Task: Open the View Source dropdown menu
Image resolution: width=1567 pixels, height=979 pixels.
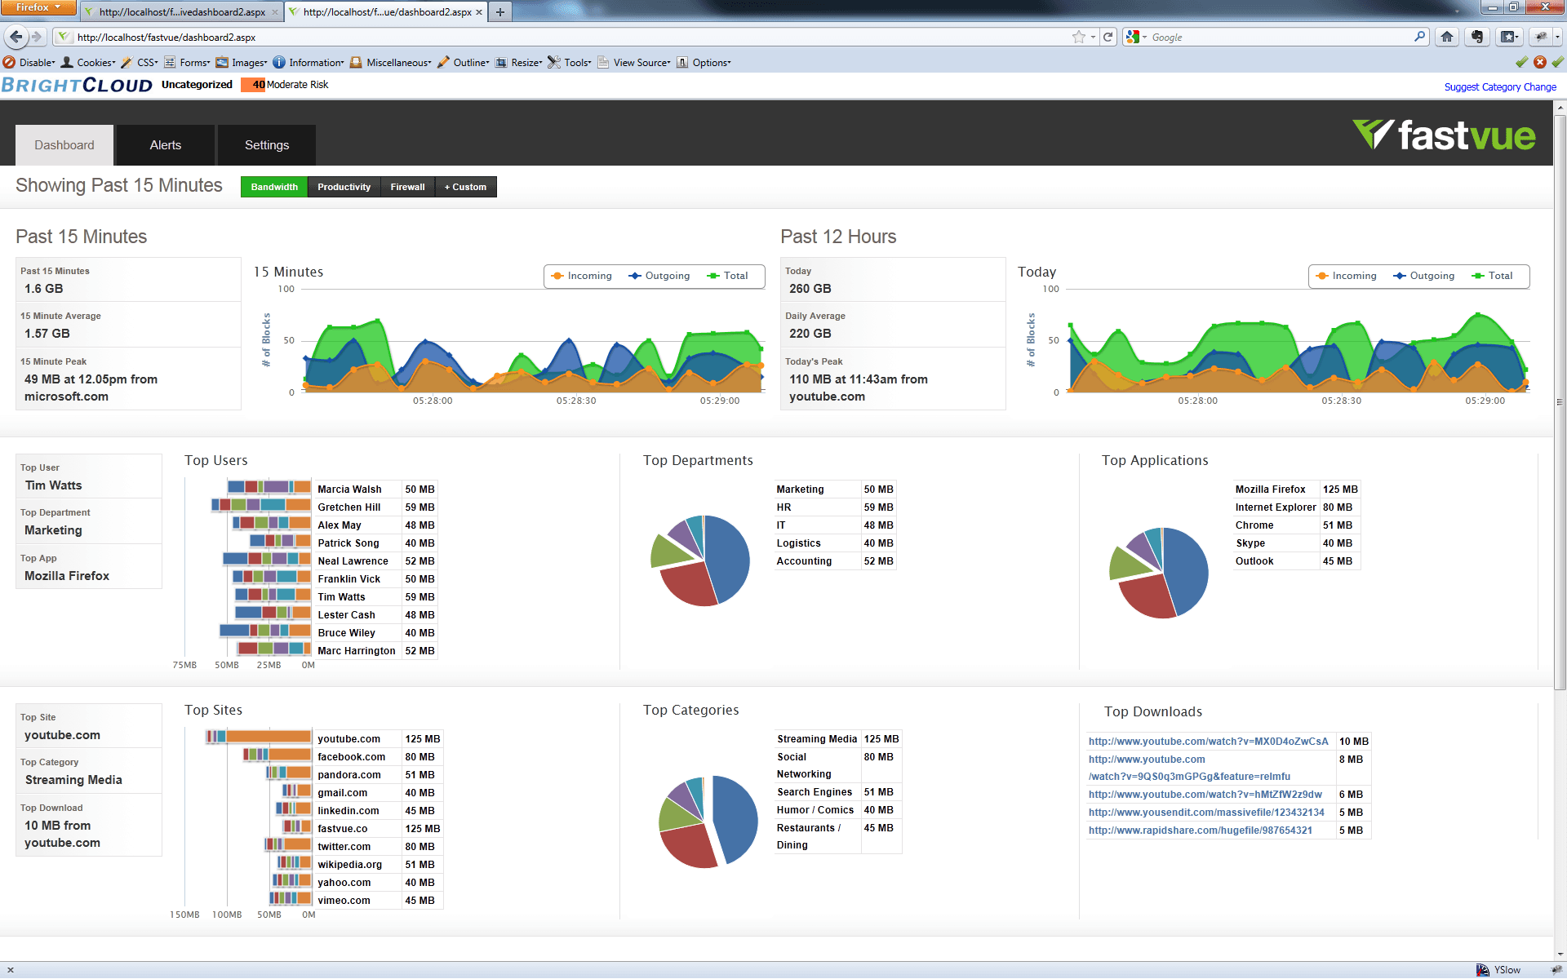Action: click(x=634, y=63)
